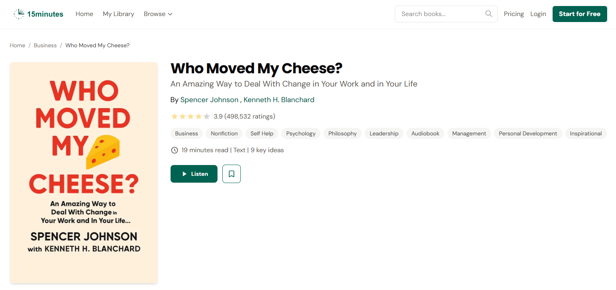Select the Management tag
This screenshot has width=616, height=290.
pos(469,133)
